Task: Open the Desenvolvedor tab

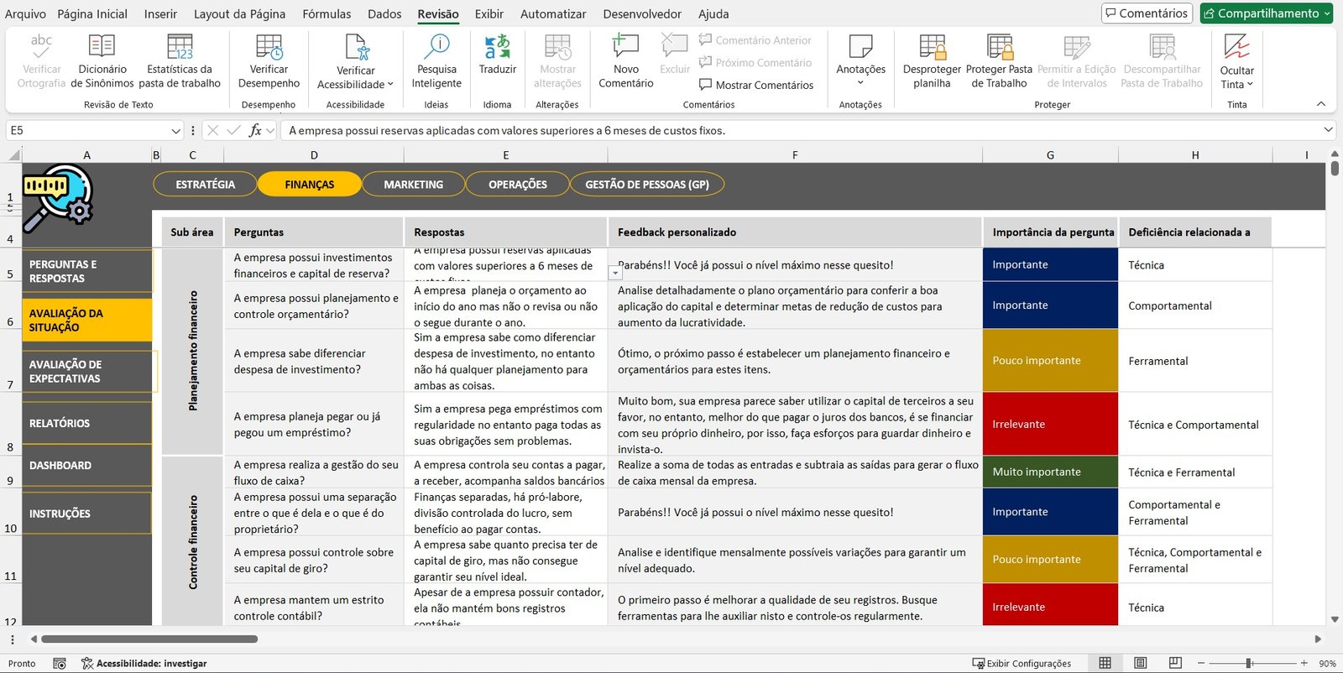Action: point(642,14)
